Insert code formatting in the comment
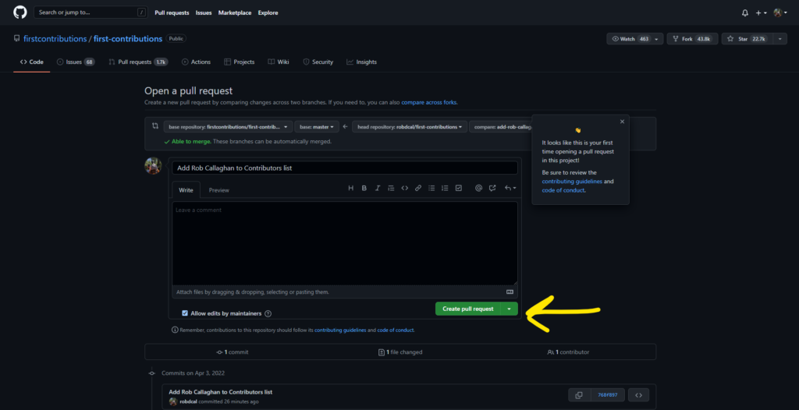The width and height of the screenshot is (799, 410). pos(405,188)
